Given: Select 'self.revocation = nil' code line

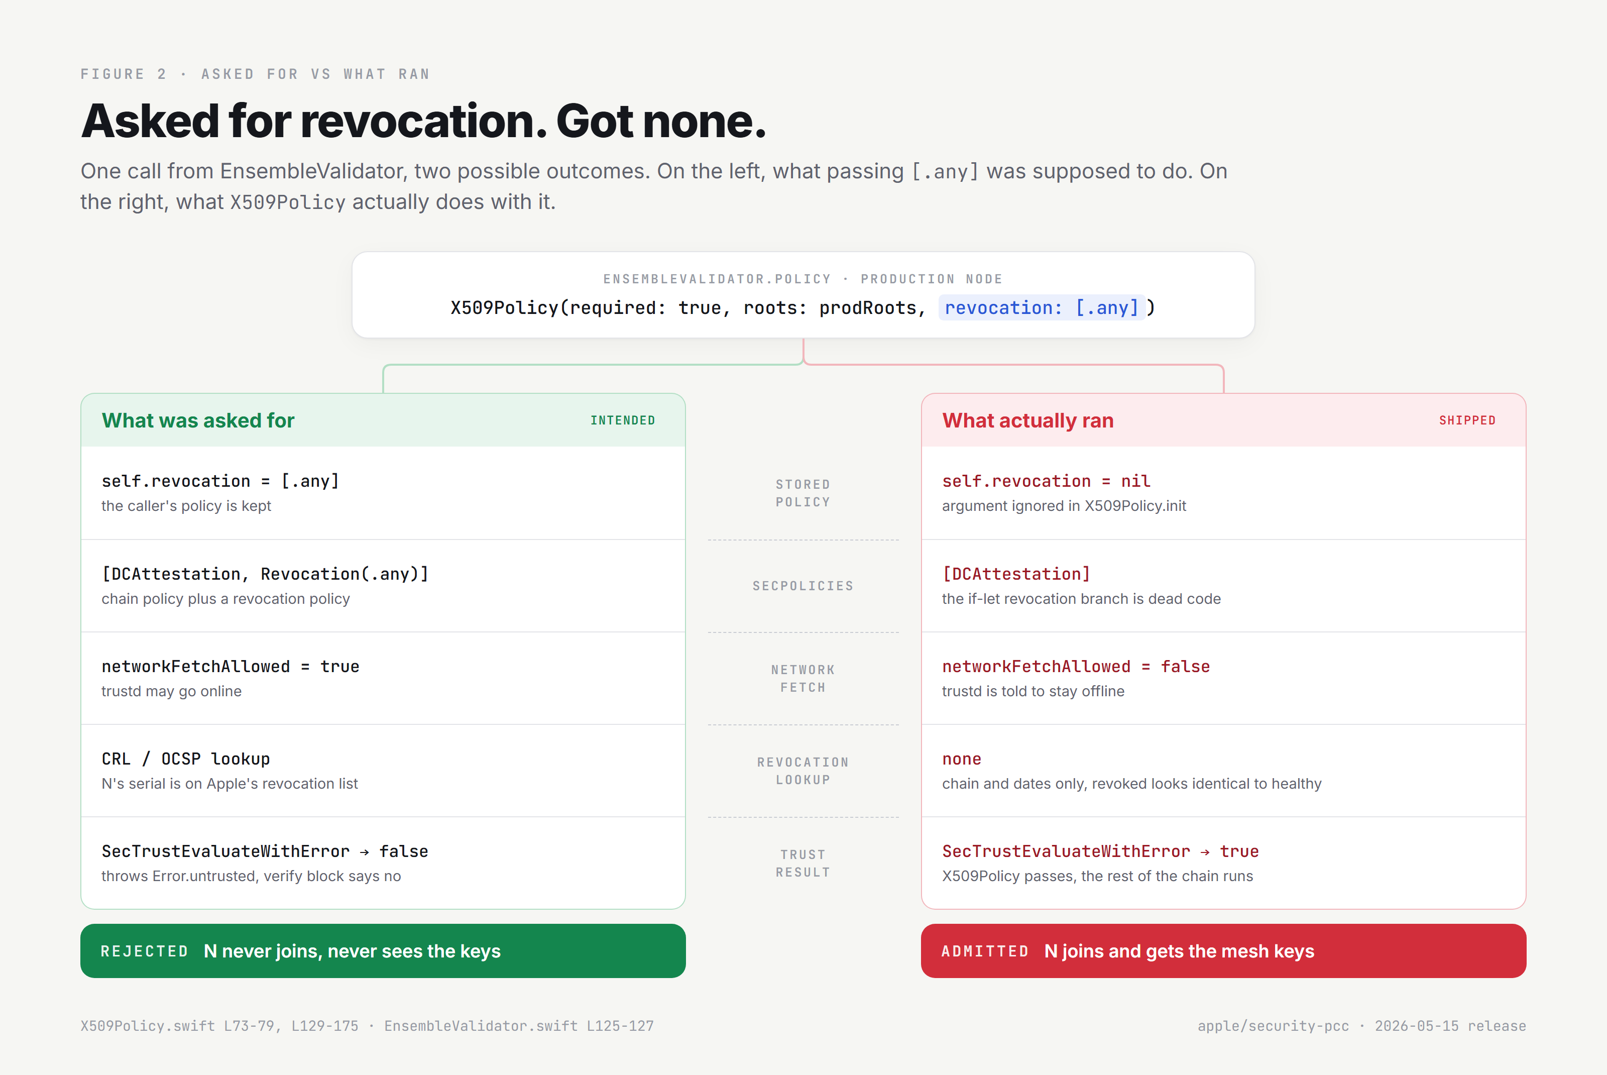Looking at the screenshot, I should 1046,481.
